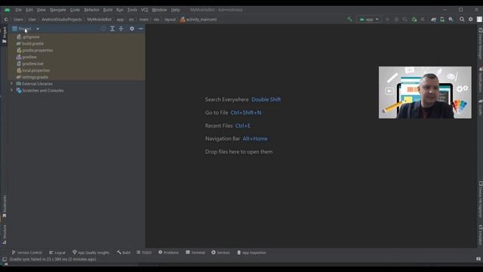Select .gitignore in project tree
The image size is (483, 272).
coord(30,37)
